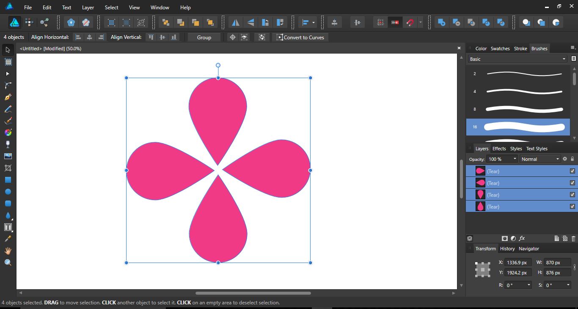Viewport: 578px width, 309px height.
Task: Toggle Force Pixel Alignment
Action: tap(380, 22)
